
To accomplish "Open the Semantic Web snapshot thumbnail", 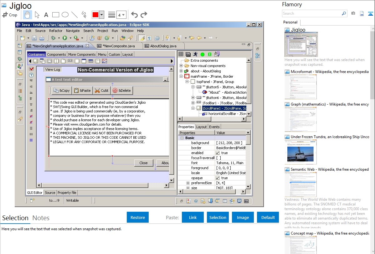I will coord(301,184).
